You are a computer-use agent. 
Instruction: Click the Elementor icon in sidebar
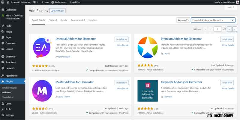pos(3,56)
